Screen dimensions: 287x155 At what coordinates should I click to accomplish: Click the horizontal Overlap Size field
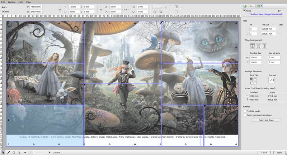tap(255, 57)
